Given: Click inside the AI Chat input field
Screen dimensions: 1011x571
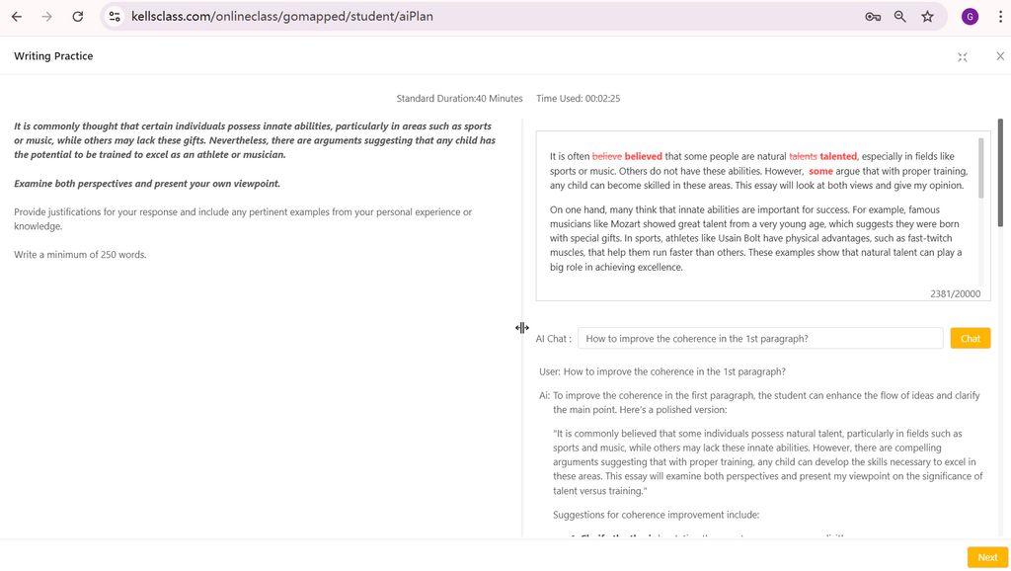Looking at the screenshot, I should 760,337.
